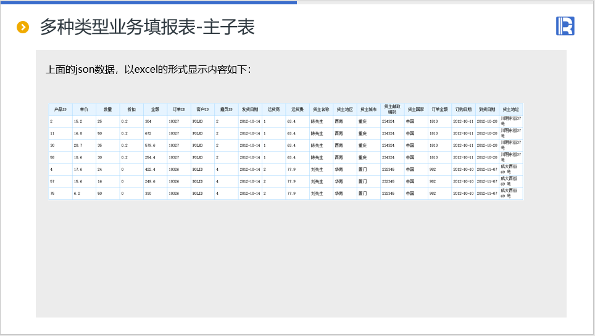Click the blue R logo icon

pyautogui.click(x=565, y=26)
